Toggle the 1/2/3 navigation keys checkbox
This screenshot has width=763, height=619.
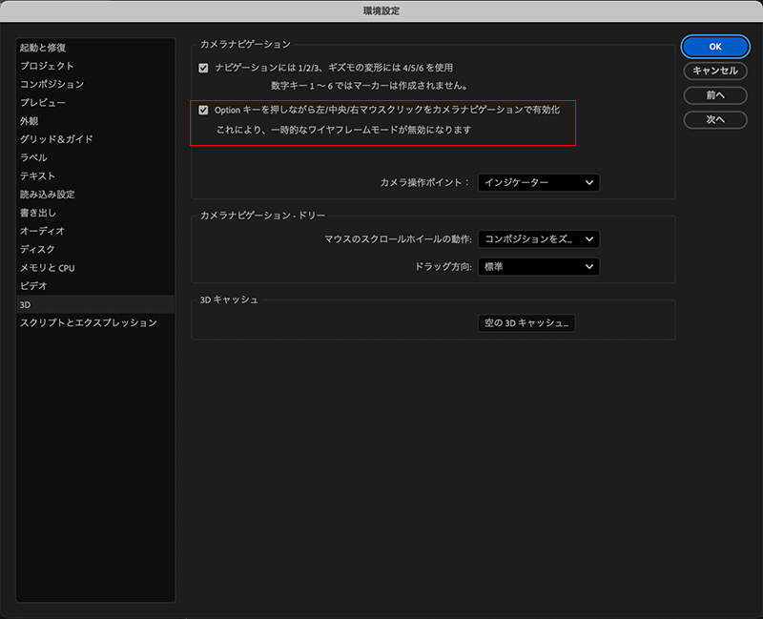203,69
